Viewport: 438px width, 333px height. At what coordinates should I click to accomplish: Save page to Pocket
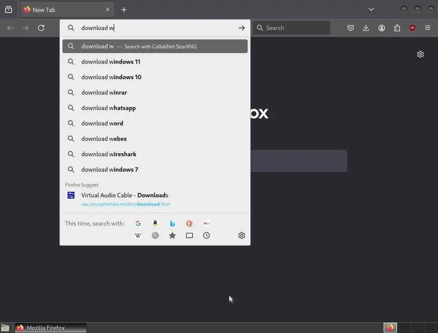351,28
